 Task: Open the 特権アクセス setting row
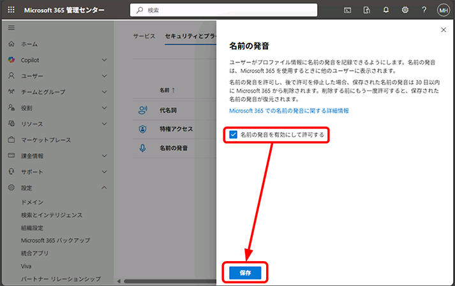tap(175, 129)
